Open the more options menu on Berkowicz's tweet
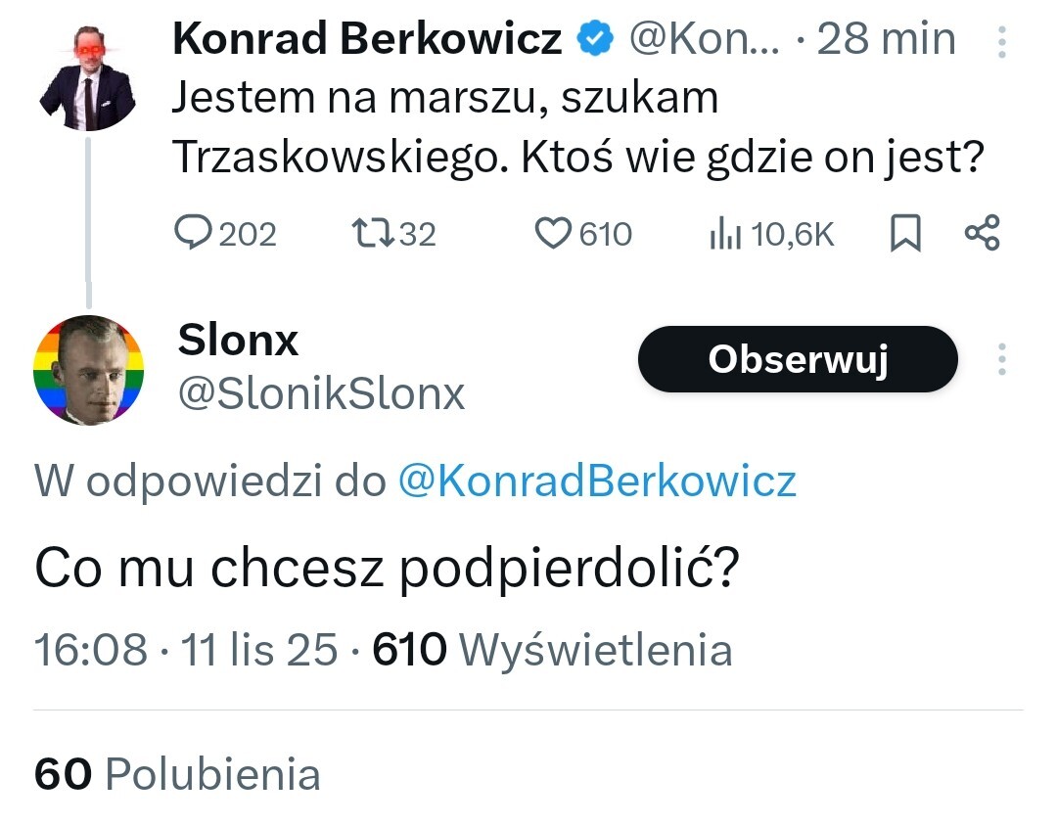The width and height of the screenshot is (1057, 825). 1001,41
